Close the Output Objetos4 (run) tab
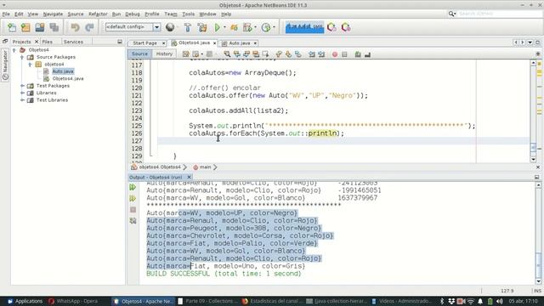Viewport: 544px width, 306px height. pos(189,178)
